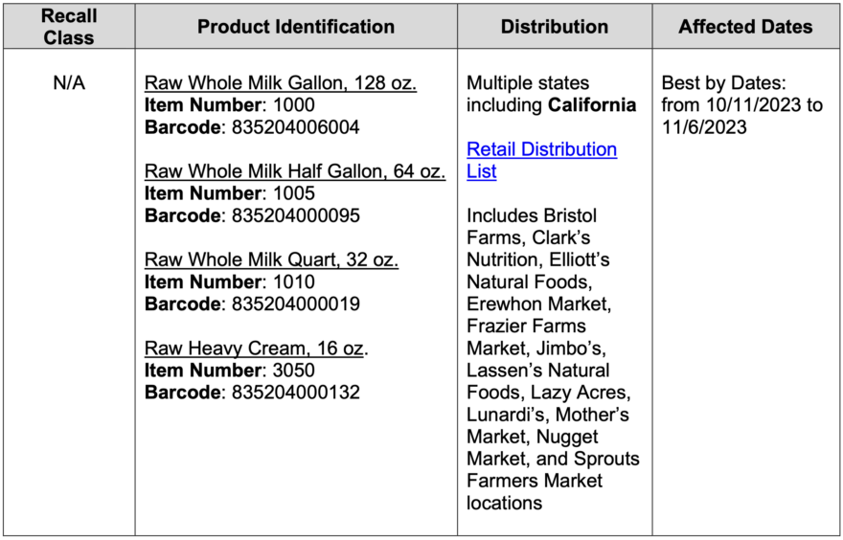This screenshot has height=540, width=843.
Task: Click barcode 835204000019
Action: pos(296,304)
